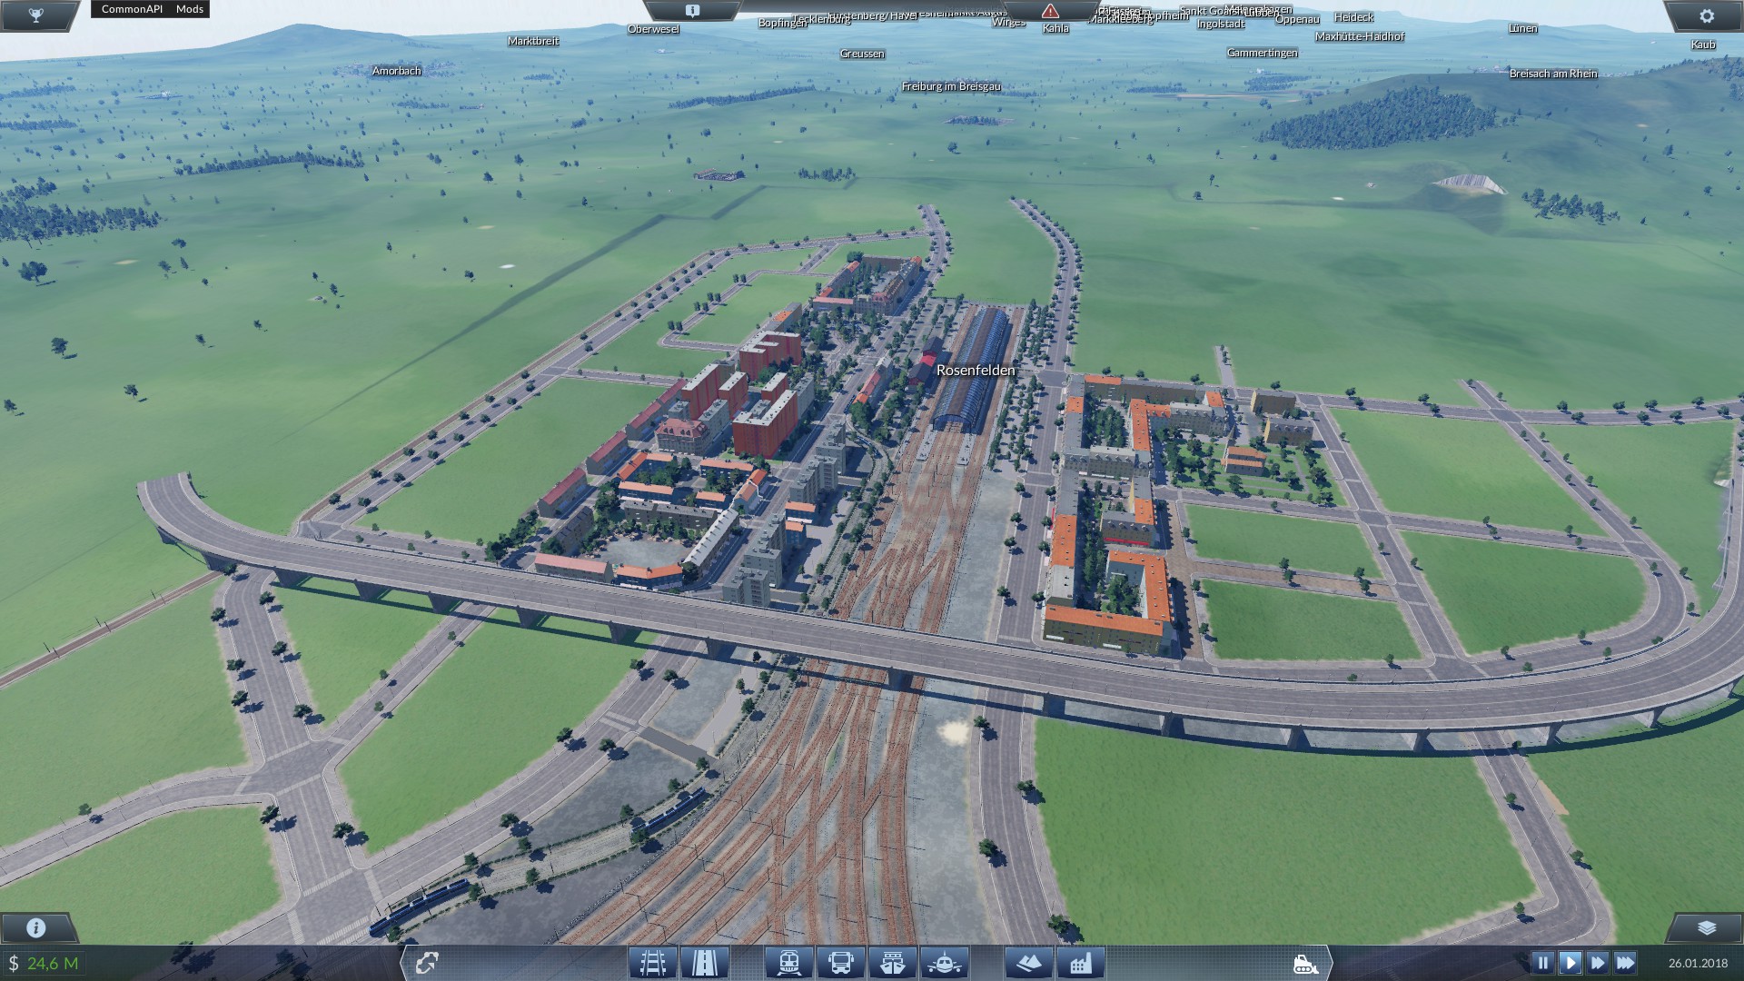Select the Rosenfelden town label
1744x981 pixels.
click(x=976, y=371)
